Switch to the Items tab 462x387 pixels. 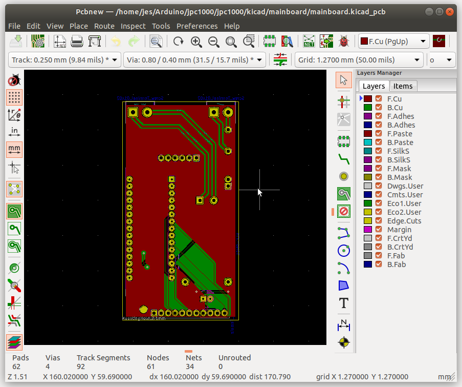coord(403,86)
